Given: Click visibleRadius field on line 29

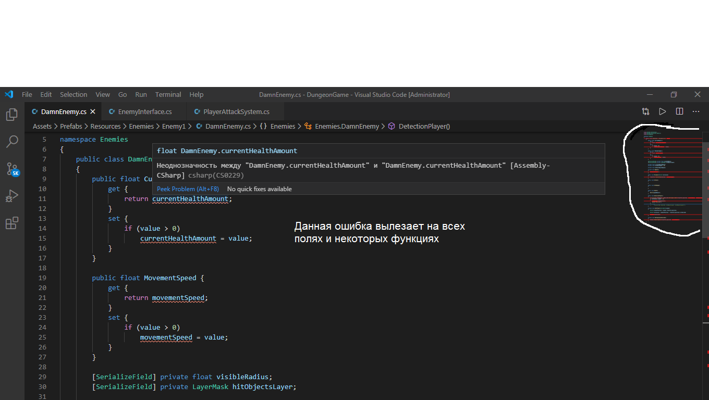Looking at the screenshot, I should [242, 377].
